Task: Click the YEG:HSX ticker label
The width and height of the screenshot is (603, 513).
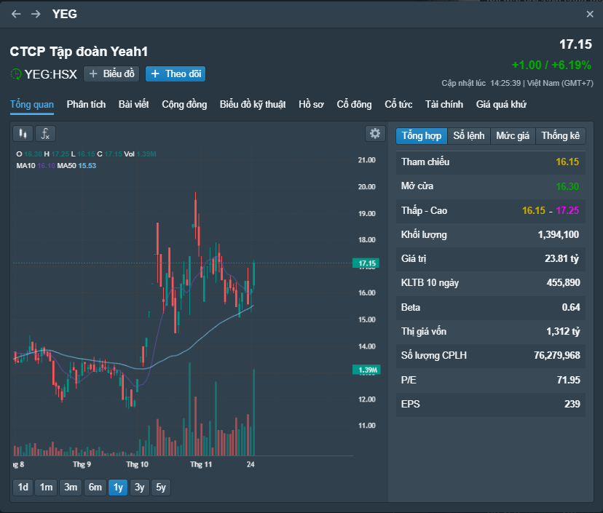Action: tap(51, 74)
